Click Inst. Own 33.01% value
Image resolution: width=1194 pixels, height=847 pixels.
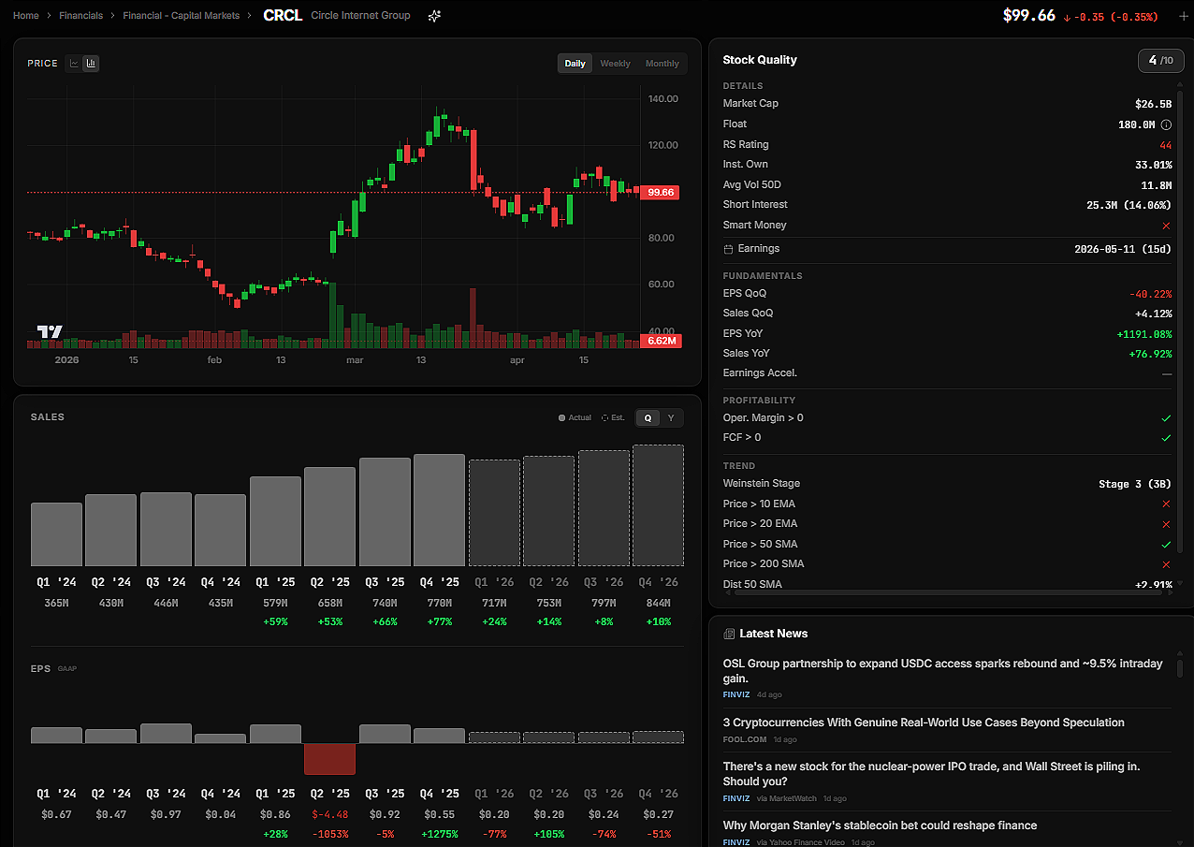[1153, 165]
